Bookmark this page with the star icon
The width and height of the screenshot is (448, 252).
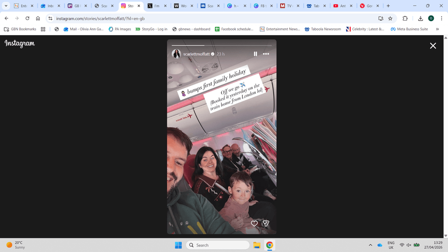[390, 18]
